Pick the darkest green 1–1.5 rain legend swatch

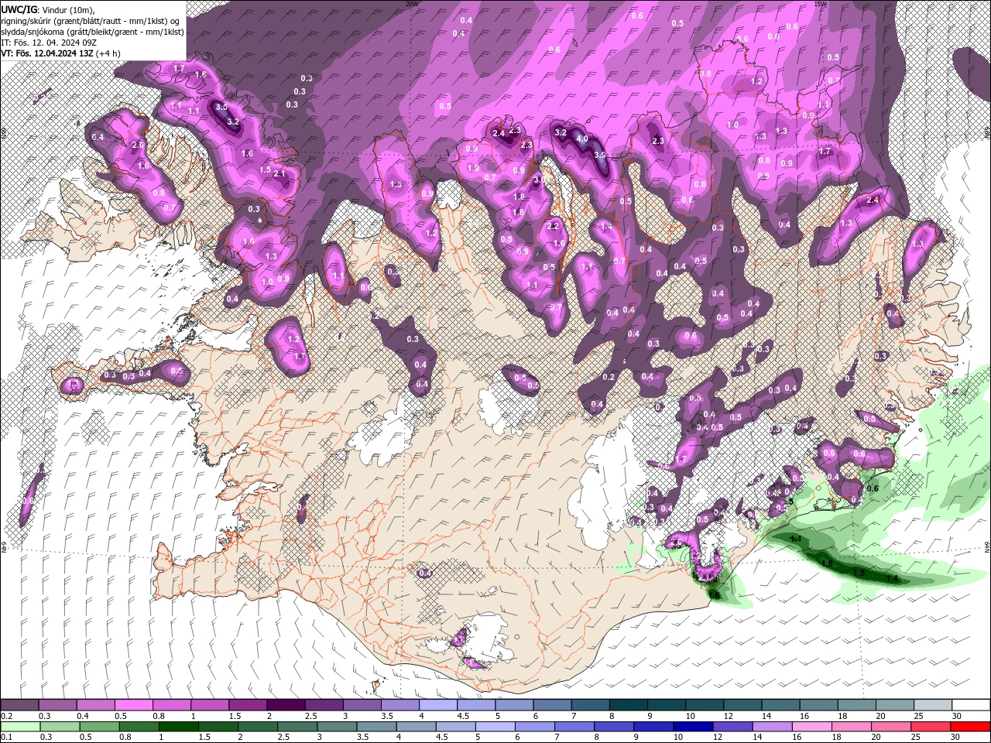coord(179,727)
